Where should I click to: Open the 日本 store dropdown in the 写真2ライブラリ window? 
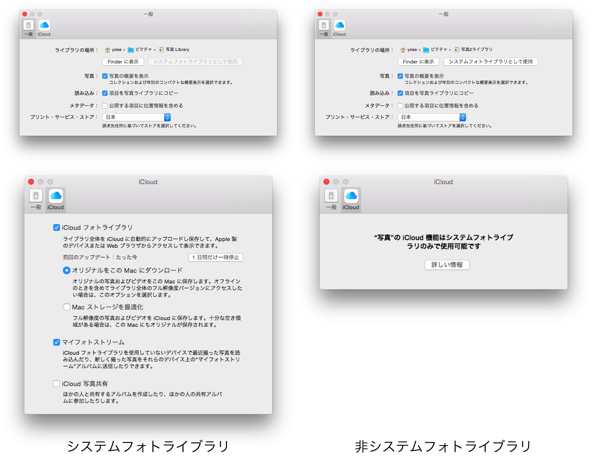432,117
